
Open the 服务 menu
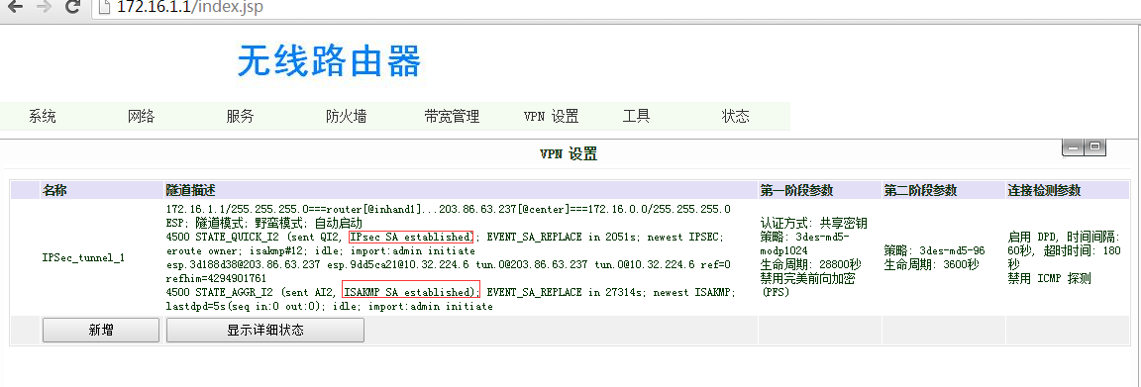pyautogui.click(x=240, y=117)
